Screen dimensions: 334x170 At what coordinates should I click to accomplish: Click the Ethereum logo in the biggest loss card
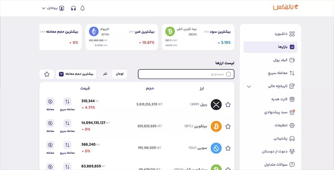click(x=94, y=32)
